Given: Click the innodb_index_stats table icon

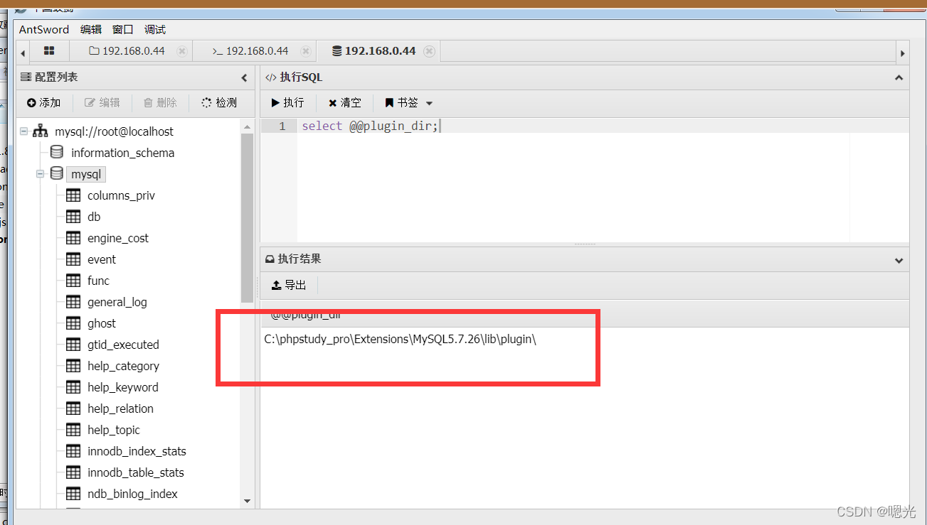Looking at the screenshot, I should (73, 451).
